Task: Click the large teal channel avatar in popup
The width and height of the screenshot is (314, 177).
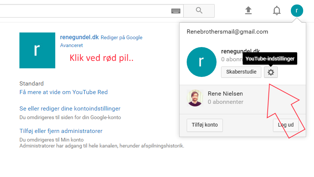Action: coord(202,62)
